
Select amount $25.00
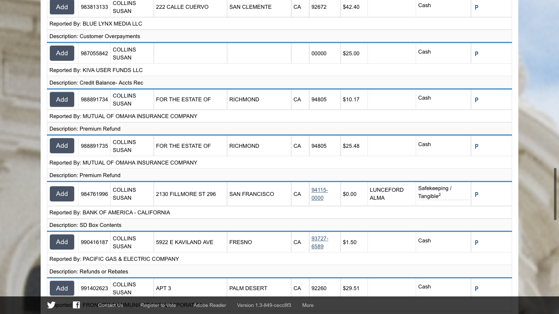(x=351, y=54)
